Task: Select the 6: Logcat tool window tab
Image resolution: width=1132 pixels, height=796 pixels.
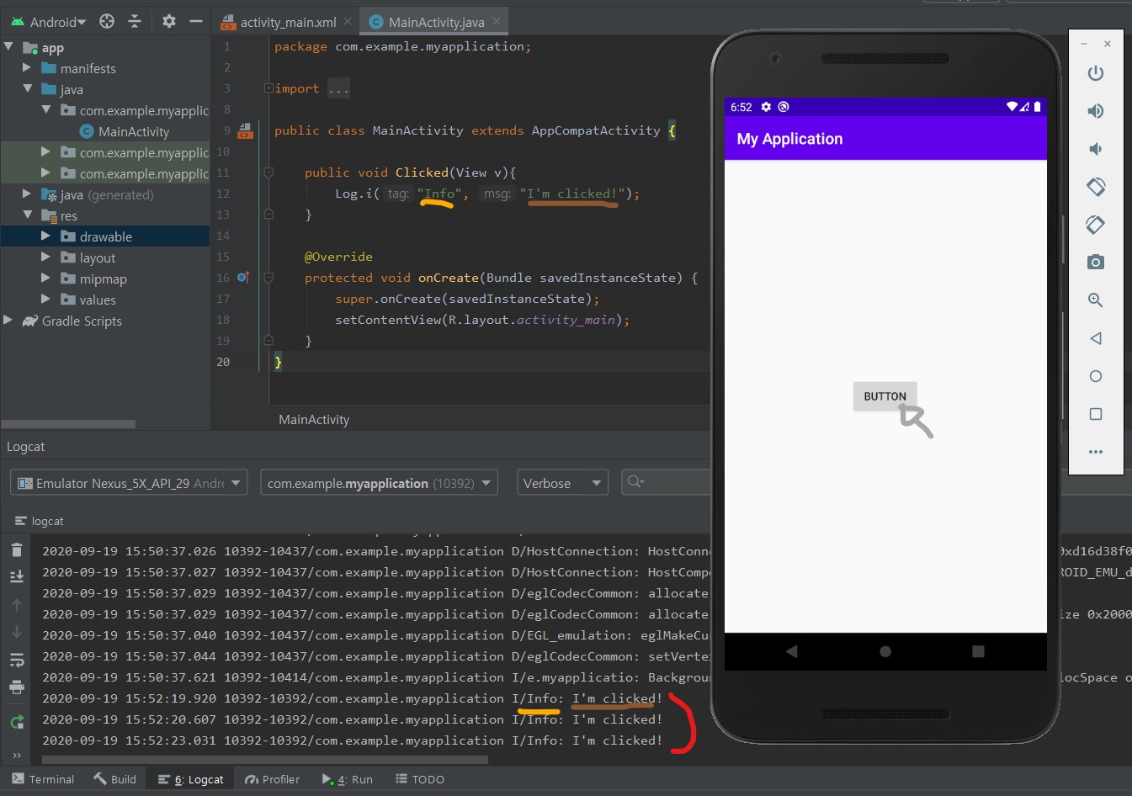Action: point(191,779)
